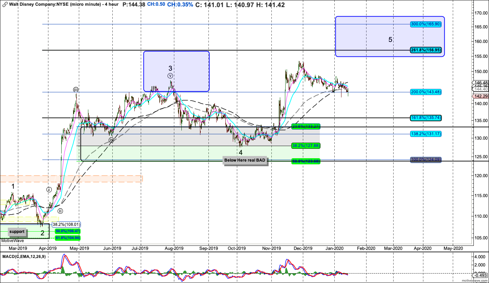Select the green 23.6%(133.27) retracement label
The height and width of the screenshot is (283, 489).
pos(306,126)
